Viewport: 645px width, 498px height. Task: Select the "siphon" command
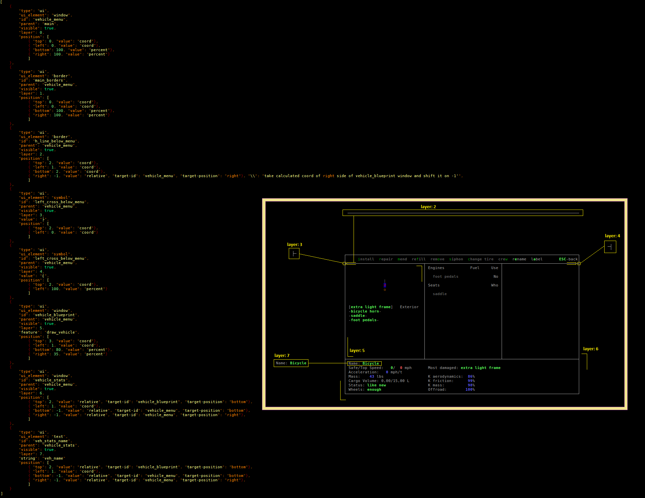[x=456, y=259]
